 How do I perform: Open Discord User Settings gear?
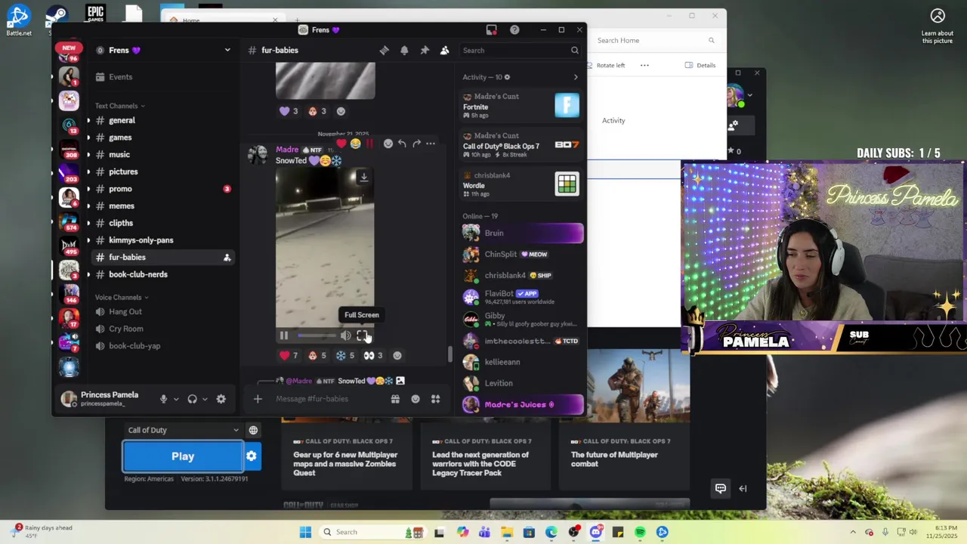221,399
